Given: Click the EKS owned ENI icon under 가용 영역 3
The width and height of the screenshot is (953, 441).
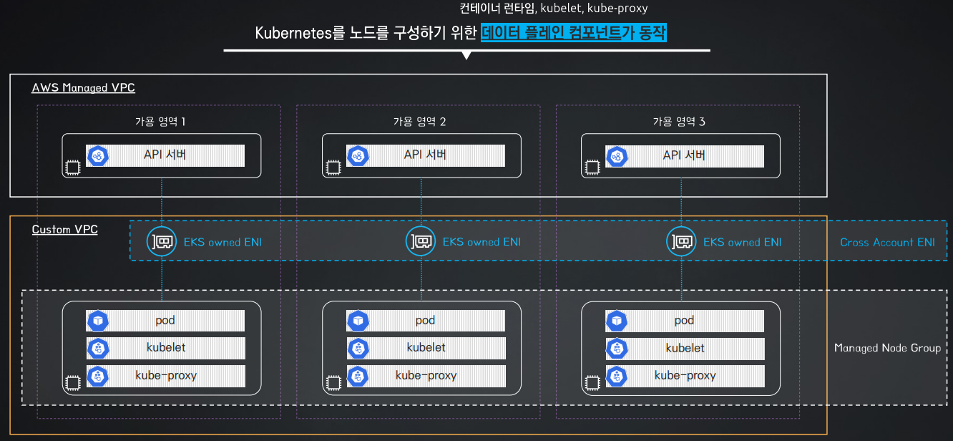Looking at the screenshot, I should tap(680, 242).
